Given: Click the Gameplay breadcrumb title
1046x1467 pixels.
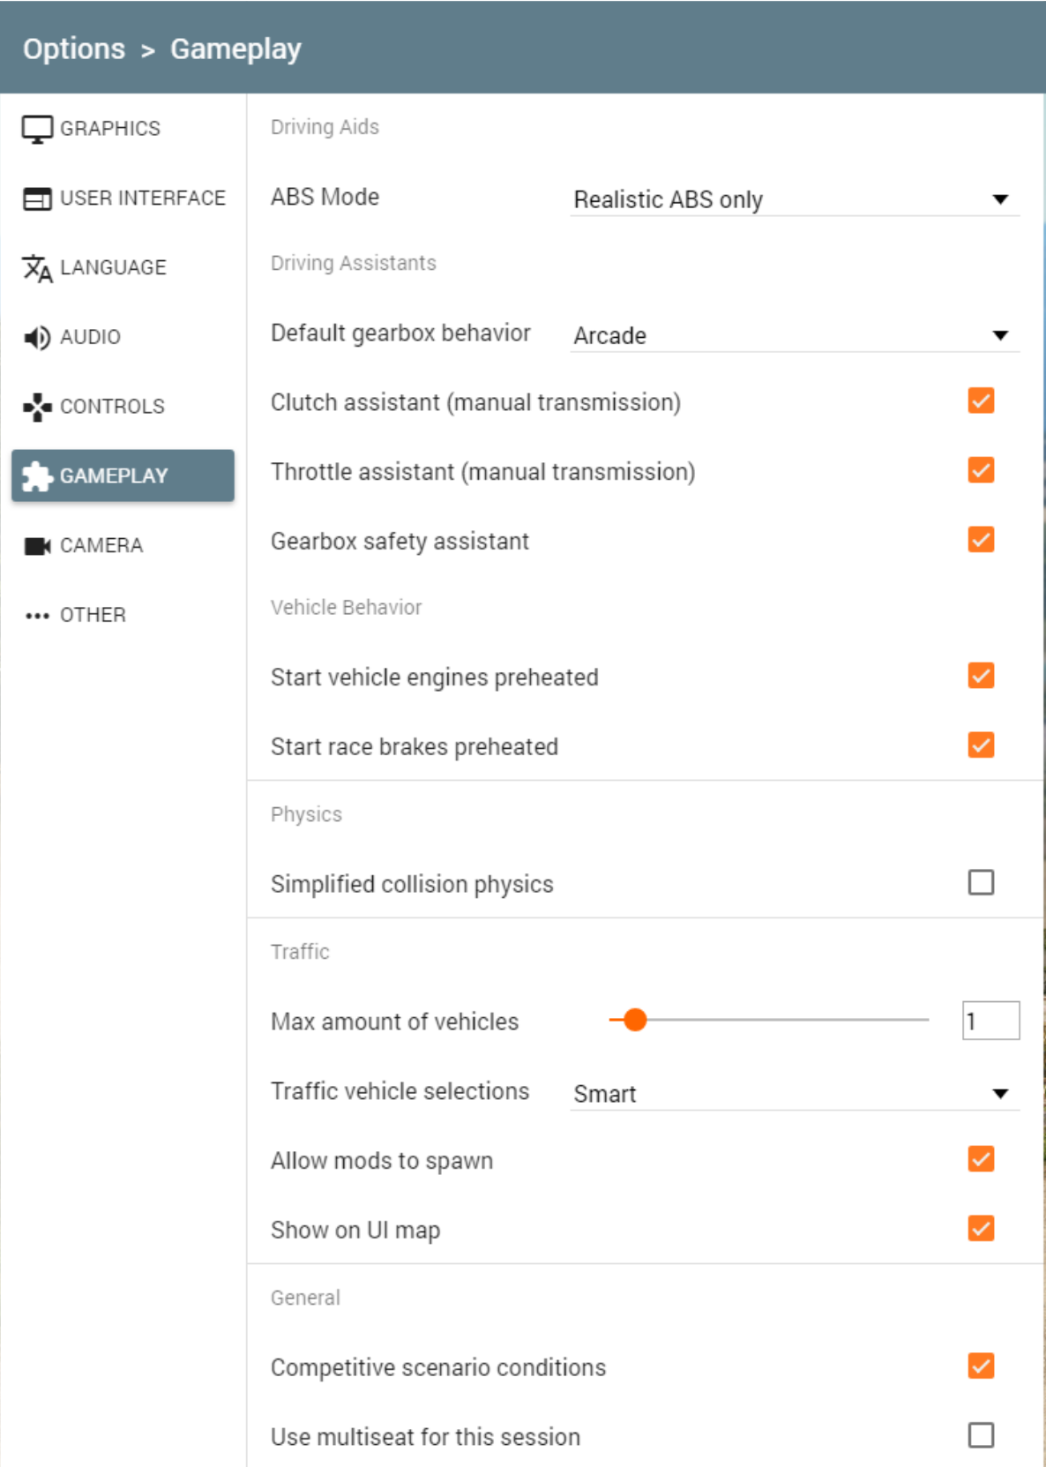Looking at the screenshot, I should [x=235, y=49].
